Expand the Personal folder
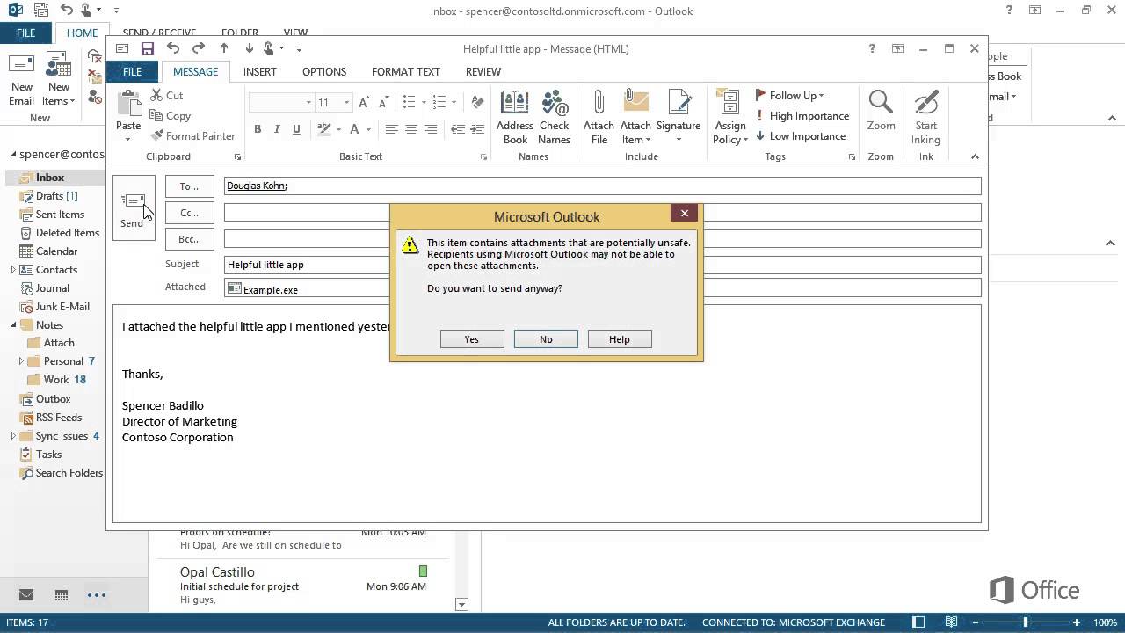Image resolution: width=1125 pixels, height=633 pixels. 21,361
